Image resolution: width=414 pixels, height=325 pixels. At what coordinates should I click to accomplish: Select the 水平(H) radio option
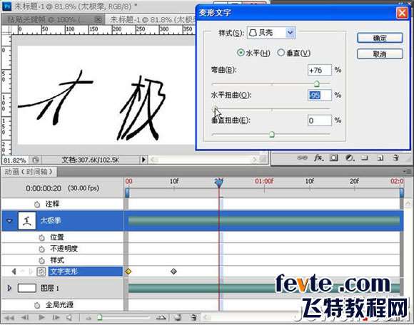coord(241,53)
